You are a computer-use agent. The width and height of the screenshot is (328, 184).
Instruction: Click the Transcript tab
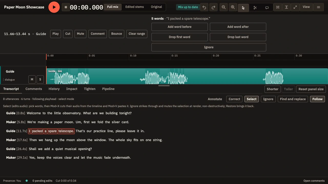point(11,89)
